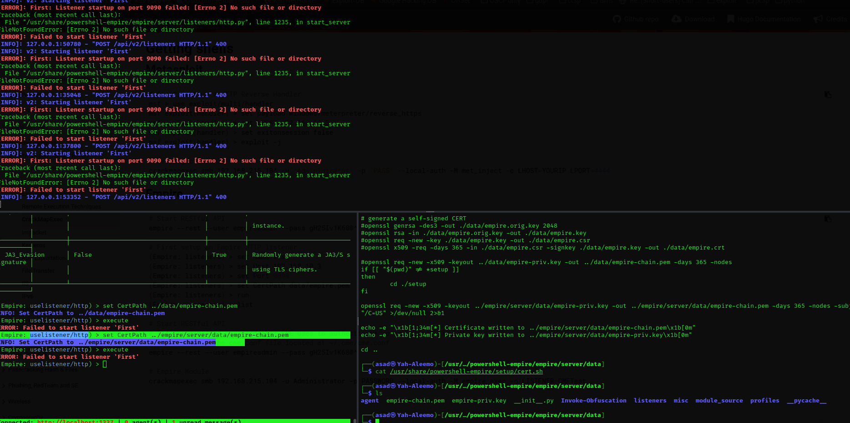Click '0 agent(s)' in Empire status bar
This screenshot has height=423, width=850.
point(143,421)
